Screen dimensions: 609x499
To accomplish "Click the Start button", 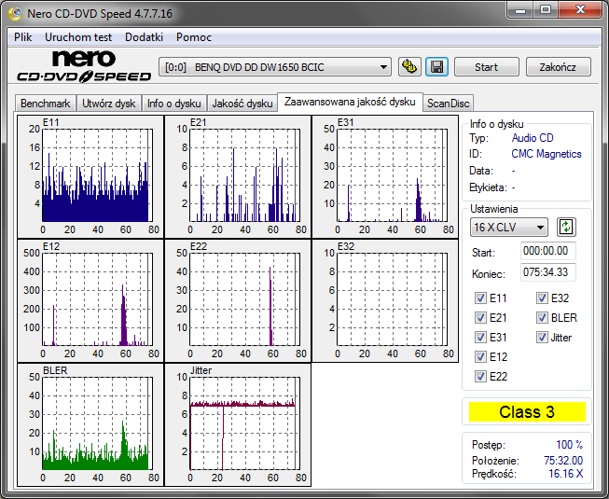I will pyautogui.click(x=486, y=67).
